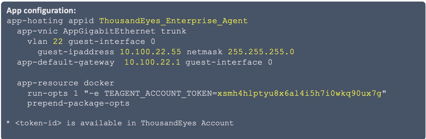Image resolution: width=426 pixels, height=139 pixels.
Task: Click the ThousandEyes_Enterprise_Agent app ID
Action: point(173,21)
